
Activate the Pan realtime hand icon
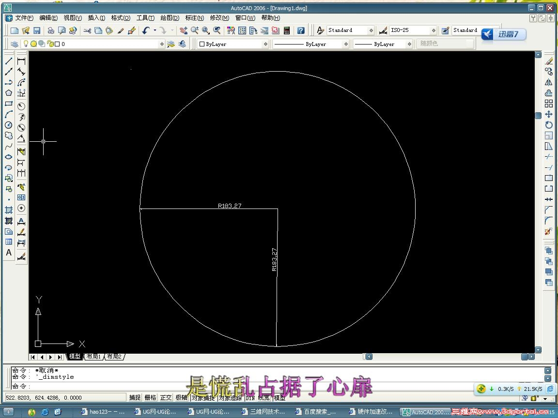click(184, 30)
